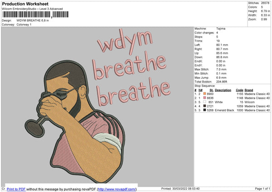Image resolution: width=272 pixels, height=192 pixels.
Task: Click the white 851 thread color swatch
Action: [x=204, y=102]
